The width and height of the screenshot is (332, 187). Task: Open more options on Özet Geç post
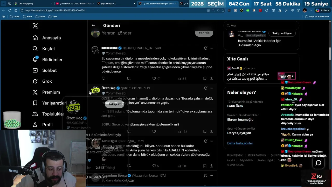[211, 88]
